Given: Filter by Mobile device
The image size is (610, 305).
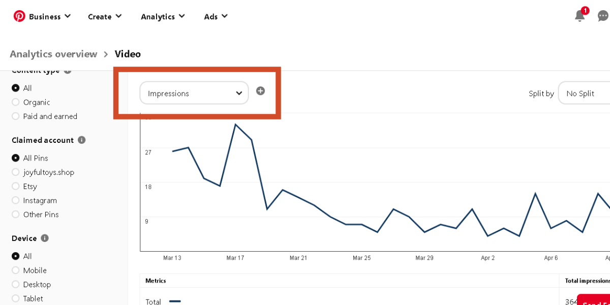Looking at the screenshot, I should (x=16, y=270).
